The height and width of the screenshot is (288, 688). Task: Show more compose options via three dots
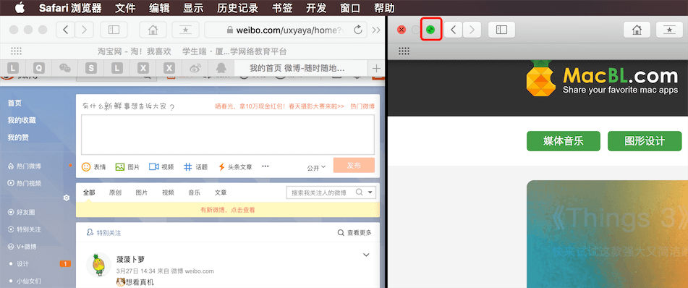(265, 166)
